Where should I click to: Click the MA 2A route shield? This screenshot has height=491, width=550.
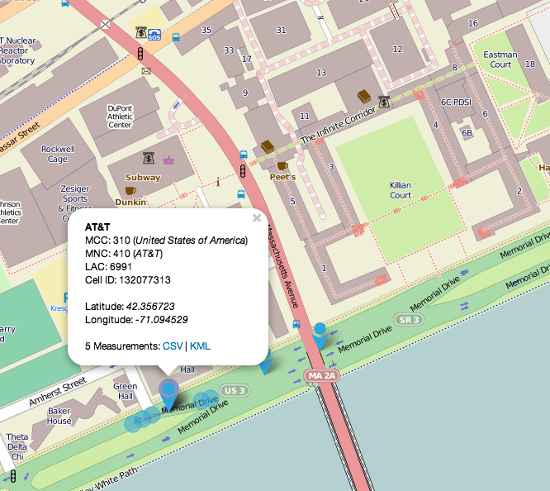click(321, 376)
